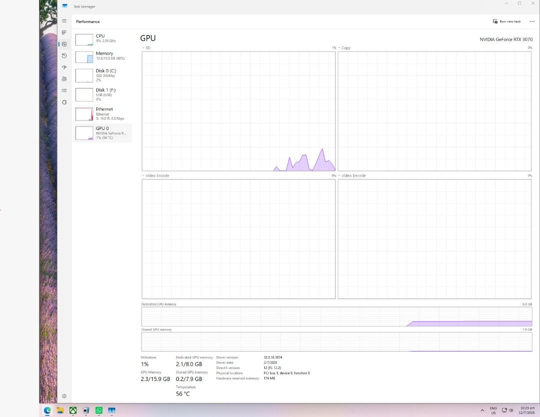The height and width of the screenshot is (417, 540).
Task: Click Run new task button
Action: pyautogui.click(x=507, y=21)
